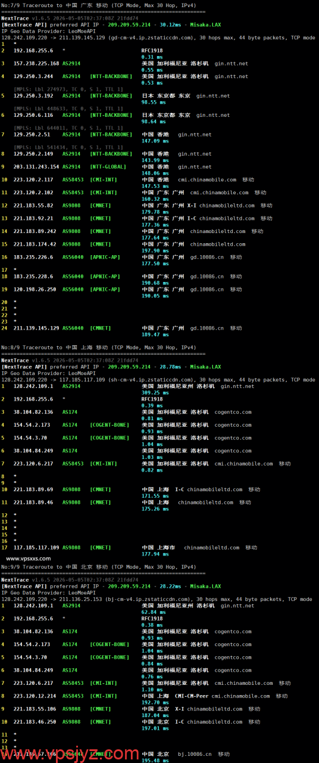
Task: Select hop IP address 221.183.174.42
Action: (x=35, y=244)
